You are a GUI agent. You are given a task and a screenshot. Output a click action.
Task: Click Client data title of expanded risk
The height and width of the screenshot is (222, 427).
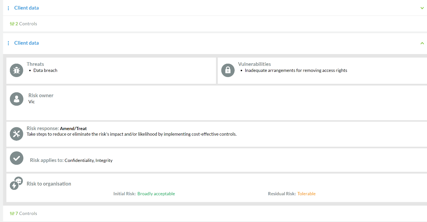[27, 43]
